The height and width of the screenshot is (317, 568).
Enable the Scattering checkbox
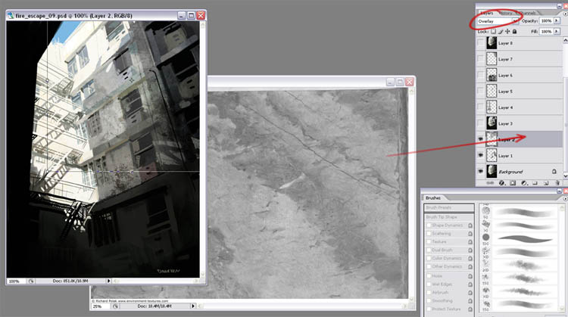click(x=428, y=234)
